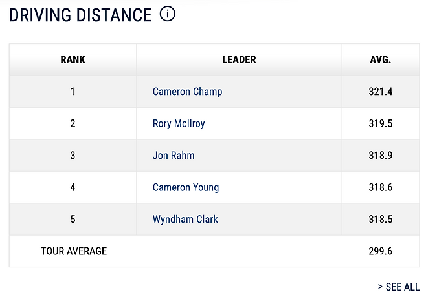Select the rank 5 cell
The width and height of the screenshot is (426, 297).
point(73,219)
